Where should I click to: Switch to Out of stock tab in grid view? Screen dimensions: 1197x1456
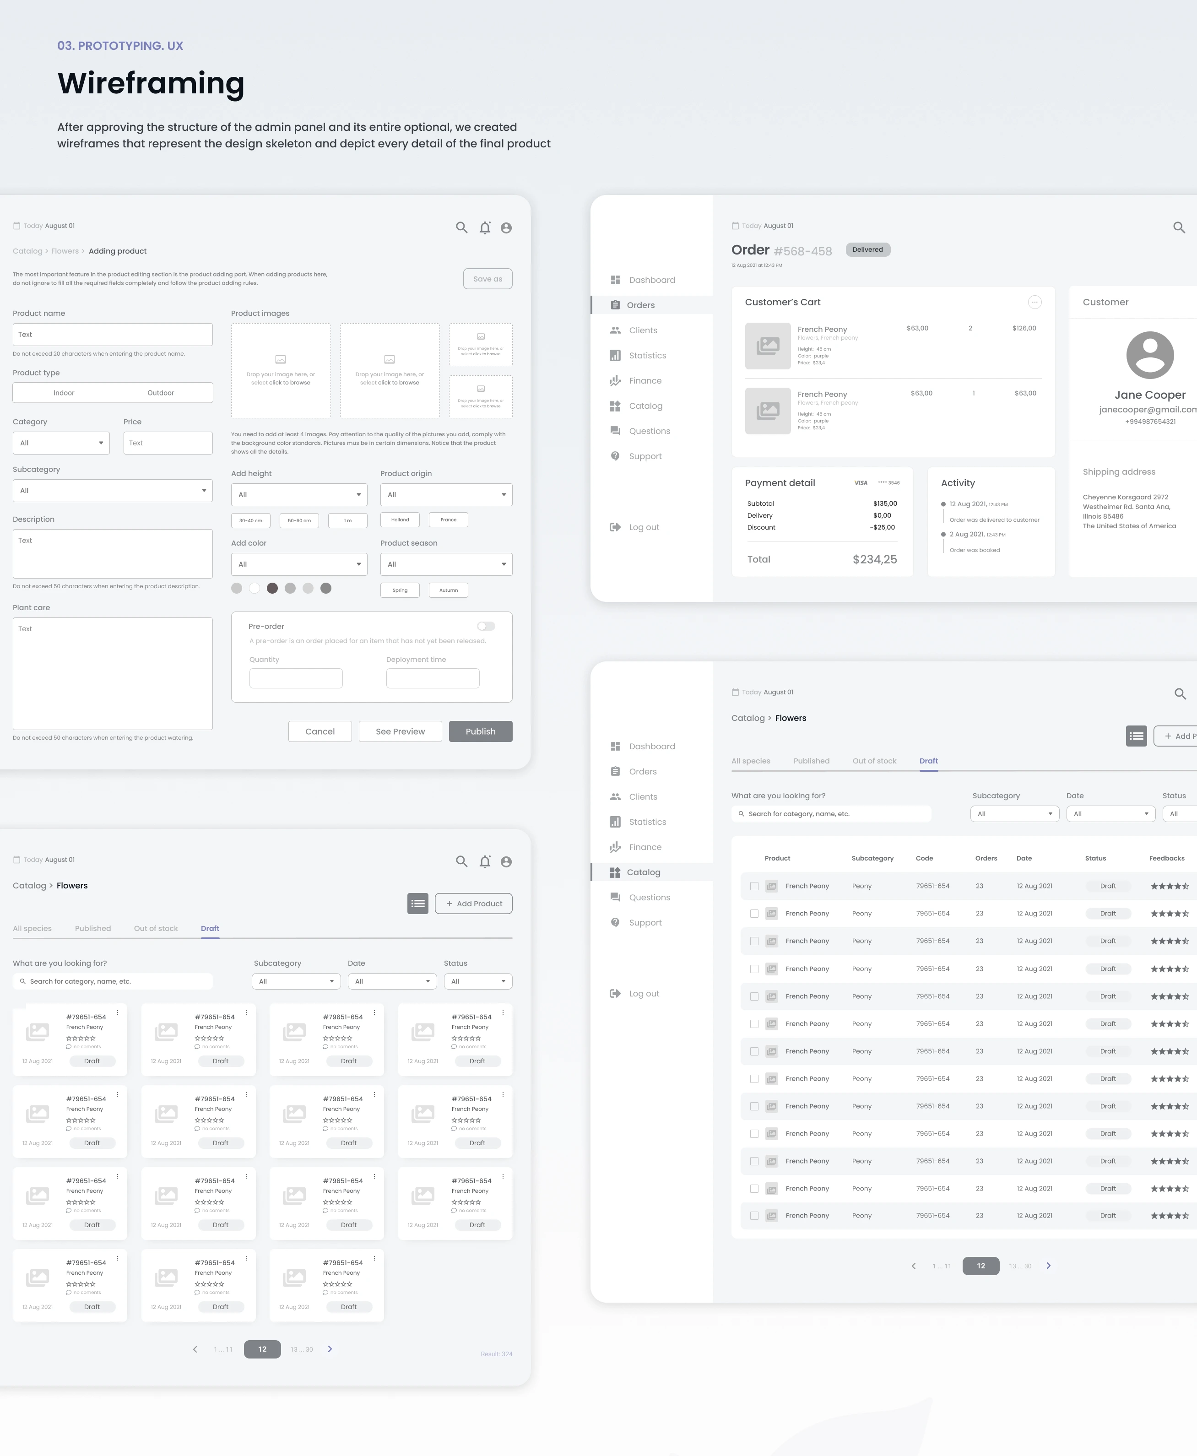point(156,929)
